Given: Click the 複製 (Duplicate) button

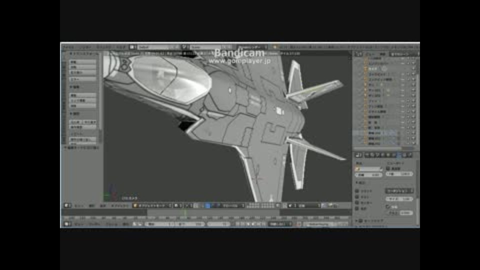Looking at the screenshot, I should pyautogui.click(x=83, y=95).
